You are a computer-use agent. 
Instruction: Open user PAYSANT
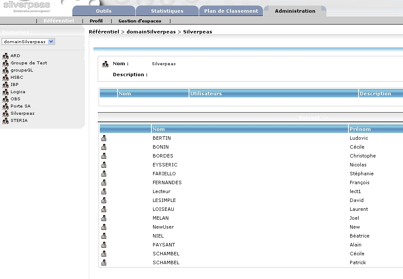tap(164, 245)
